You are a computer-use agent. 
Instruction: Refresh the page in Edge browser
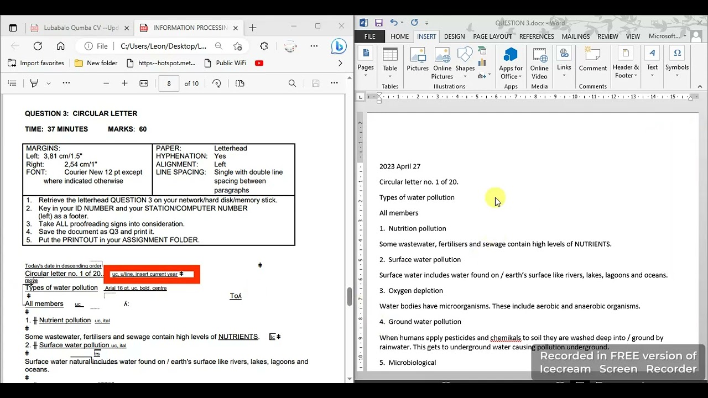(38, 46)
